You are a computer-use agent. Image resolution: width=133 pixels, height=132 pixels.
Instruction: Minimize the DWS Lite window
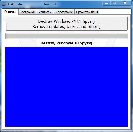[106, 3]
